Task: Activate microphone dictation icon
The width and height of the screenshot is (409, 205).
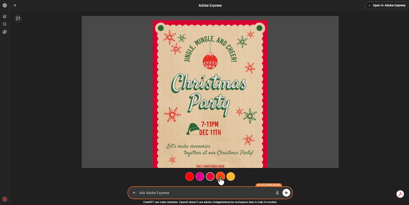Action: click(277, 193)
